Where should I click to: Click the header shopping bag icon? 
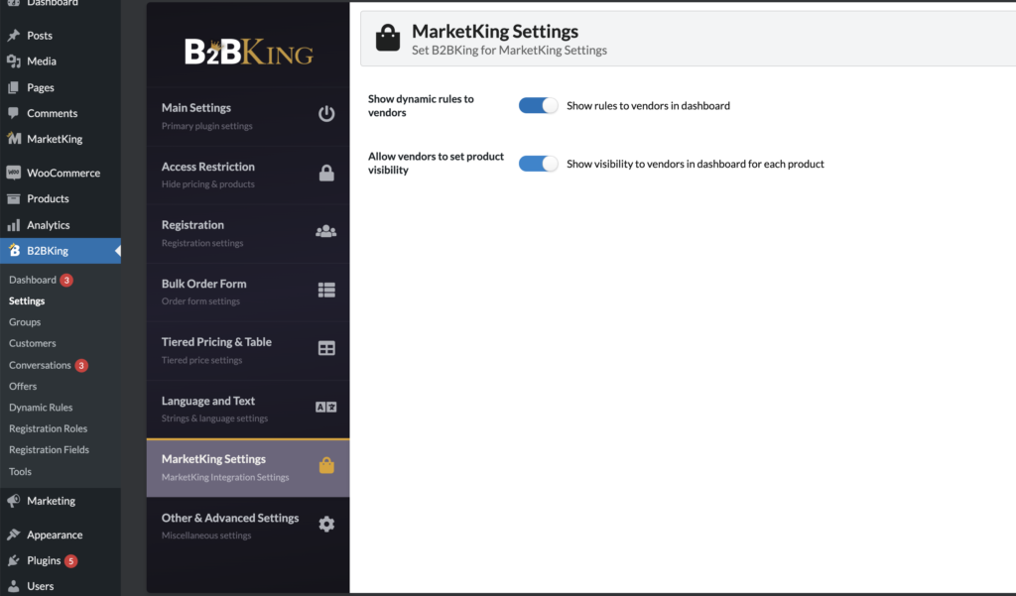click(388, 38)
